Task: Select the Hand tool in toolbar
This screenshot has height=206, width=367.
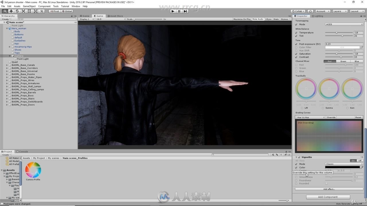Action: click(x=5, y=11)
